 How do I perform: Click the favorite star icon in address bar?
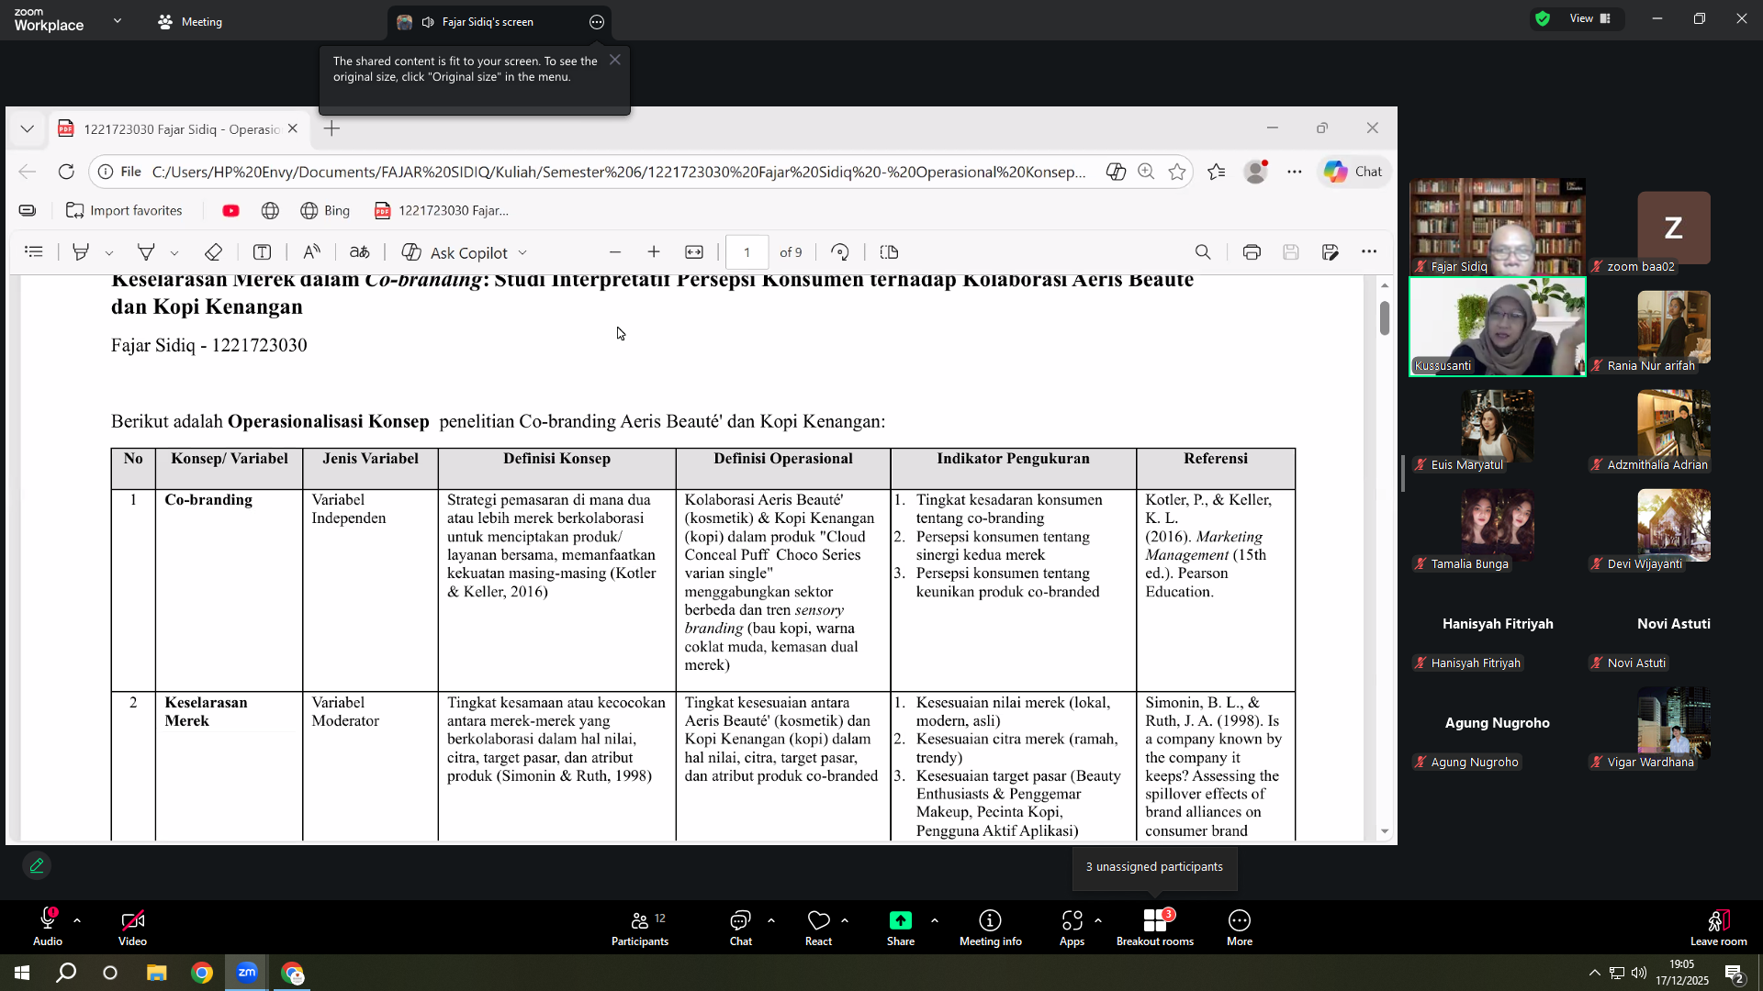coord(1177,172)
